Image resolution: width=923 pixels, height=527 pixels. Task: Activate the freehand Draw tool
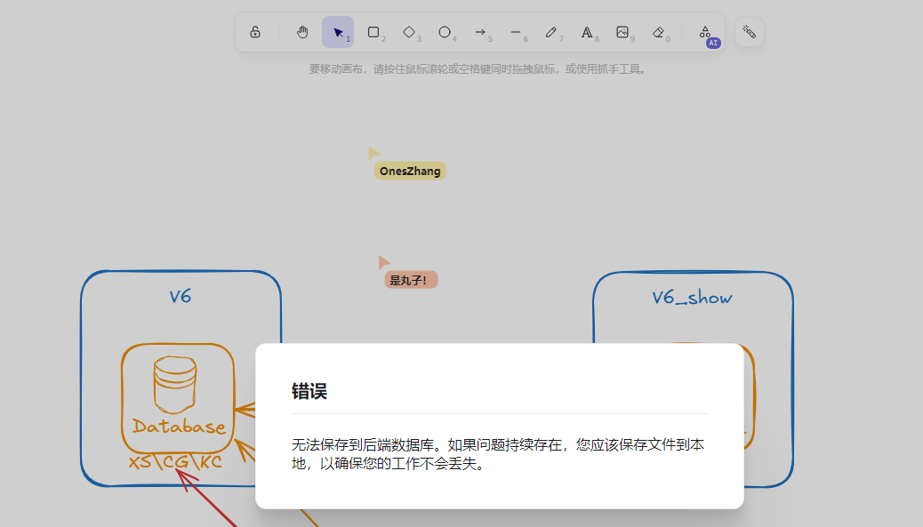pos(552,31)
